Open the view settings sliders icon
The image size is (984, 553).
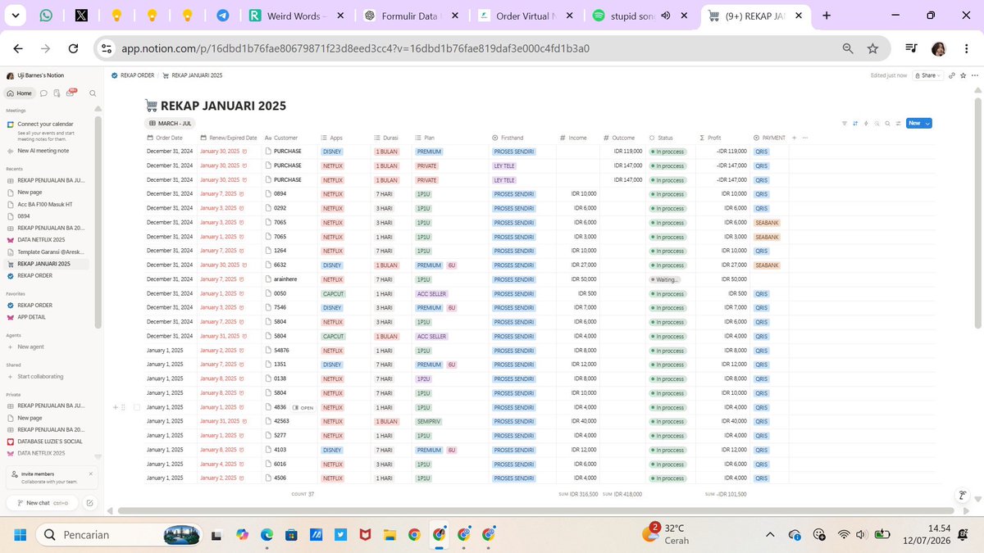pyautogui.click(x=898, y=124)
